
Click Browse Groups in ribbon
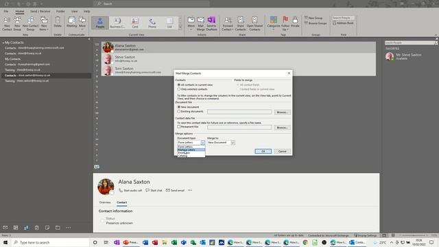[316, 23]
